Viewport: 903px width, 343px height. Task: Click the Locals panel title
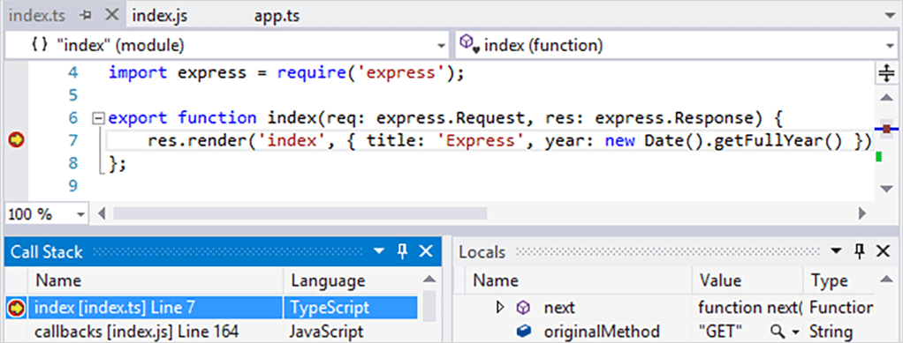click(482, 251)
